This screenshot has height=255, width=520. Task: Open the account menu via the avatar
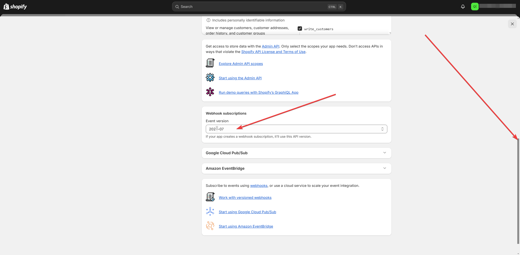[x=475, y=6]
